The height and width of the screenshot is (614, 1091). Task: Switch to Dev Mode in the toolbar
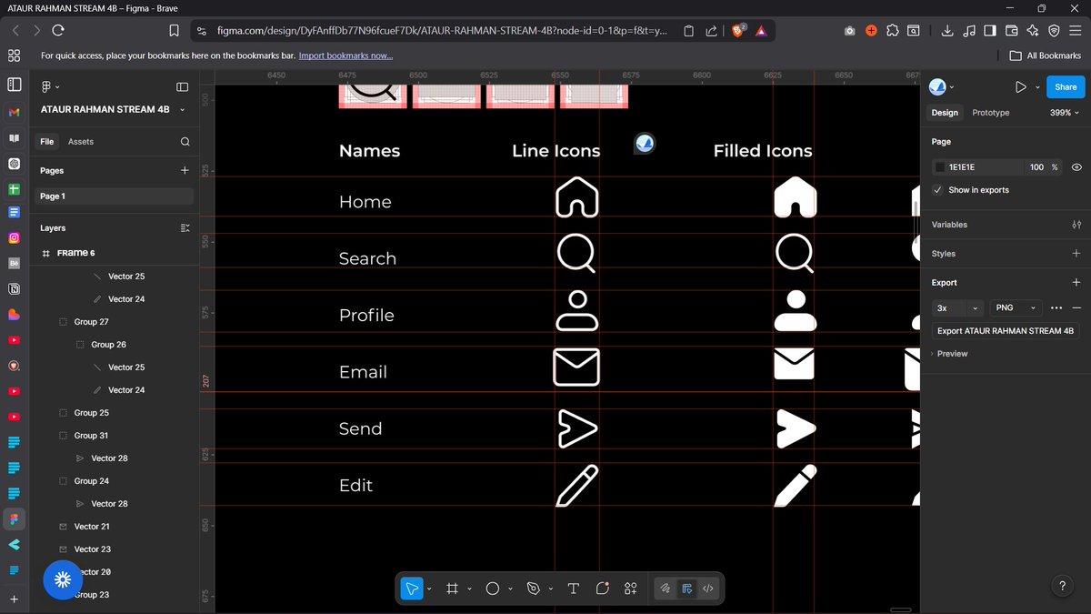pos(708,589)
